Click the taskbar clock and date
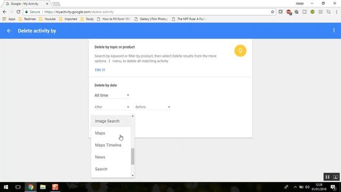 click(319, 187)
